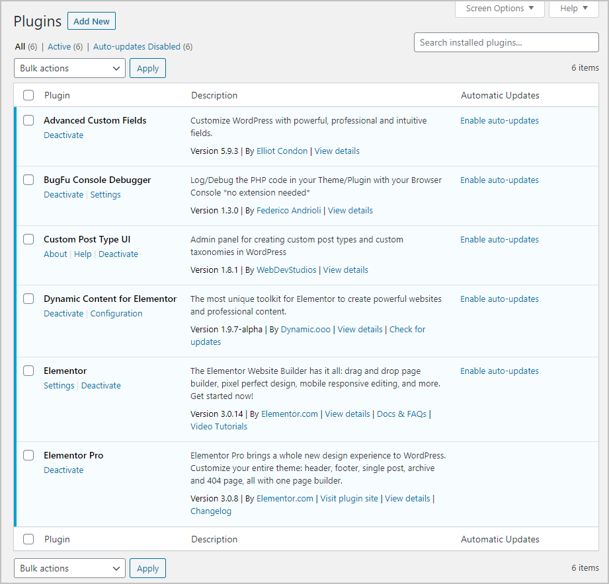The image size is (609, 584).
Task: Click the Plugin column header at top
Action: (57, 95)
